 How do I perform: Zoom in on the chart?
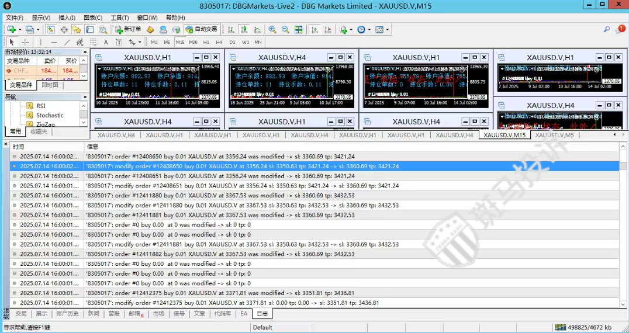point(272,29)
